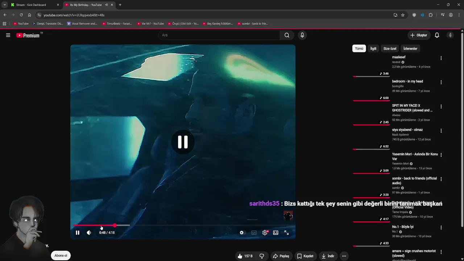This screenshot has width=464, height=261.
Task: Click the address bar URL
Action: coord(74,15)
